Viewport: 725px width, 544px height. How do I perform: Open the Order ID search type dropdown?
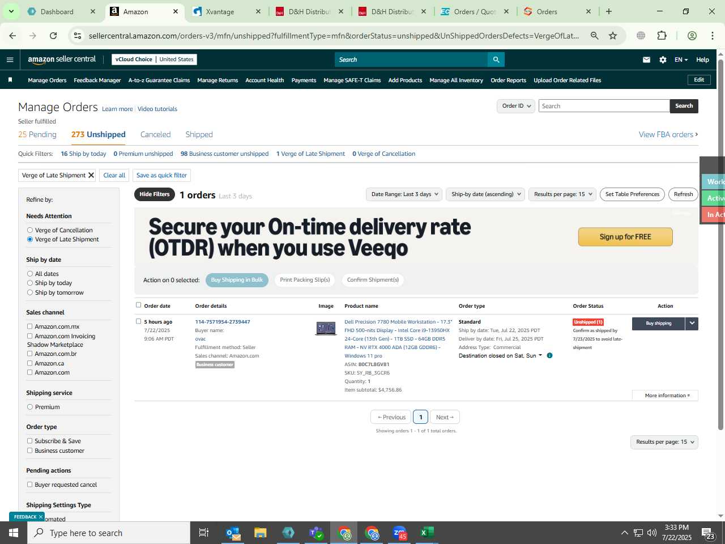(516, 106)
